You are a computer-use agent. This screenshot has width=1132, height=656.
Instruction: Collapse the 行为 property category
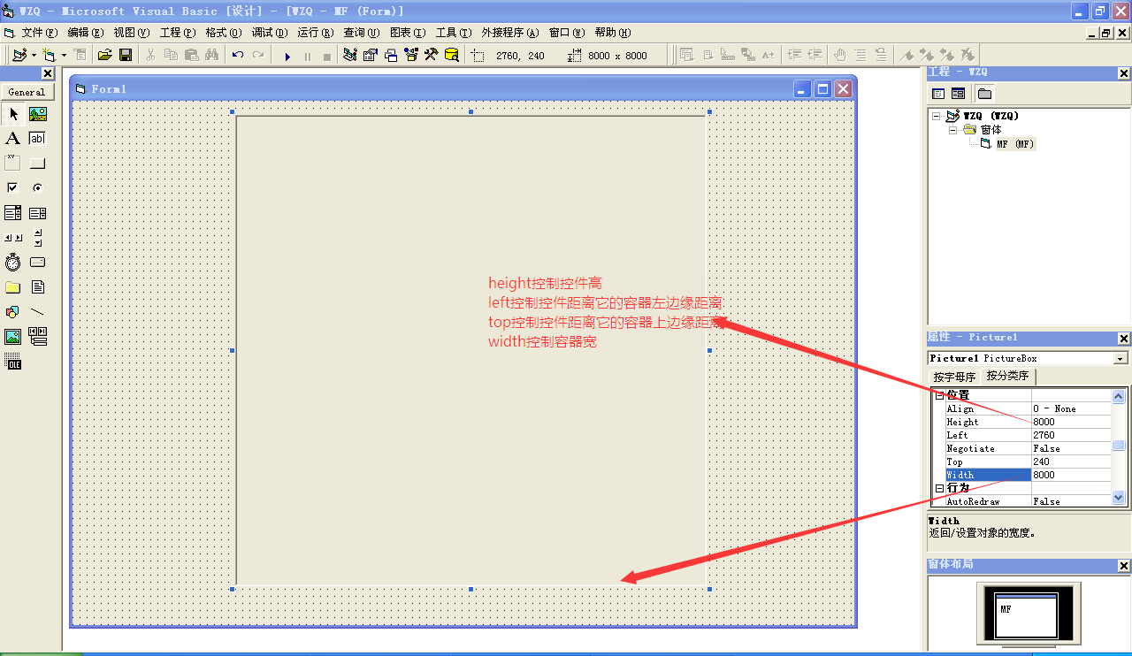(940, 488)
